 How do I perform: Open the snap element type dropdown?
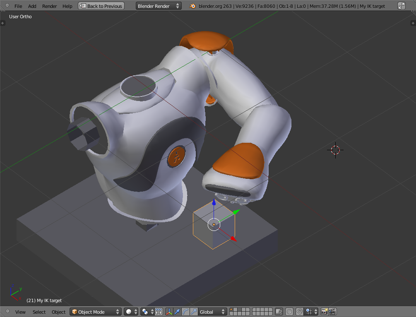[311, 312]
